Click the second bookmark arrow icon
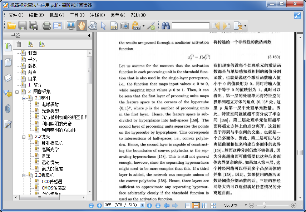 [x=42, y=44]
